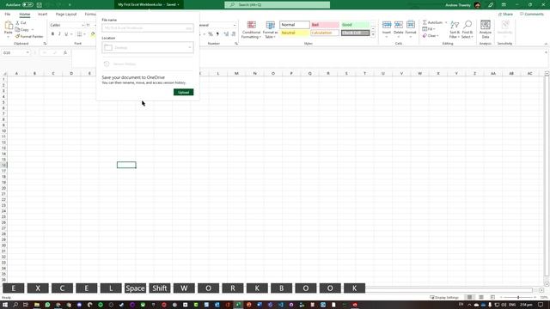The image size is (550, 309).
Task: Open Clipboard group dialog launcher
Action: (45, 44)
